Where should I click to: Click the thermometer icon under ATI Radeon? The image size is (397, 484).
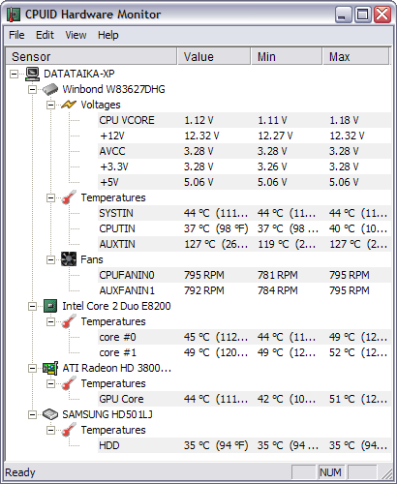point(69,383)
